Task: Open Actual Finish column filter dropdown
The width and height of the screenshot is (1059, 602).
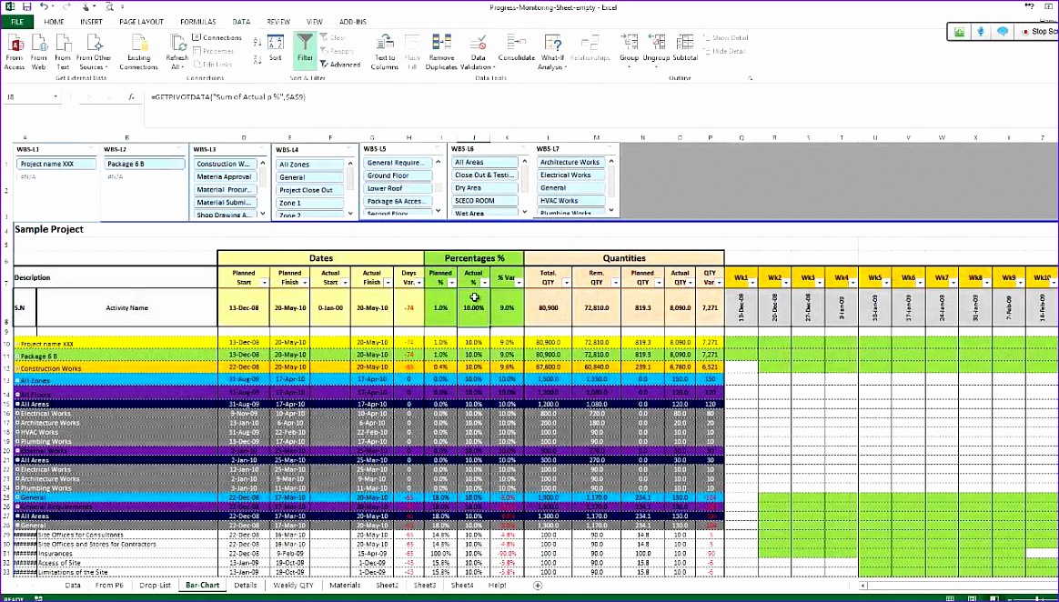Action: tap(387, 284)
